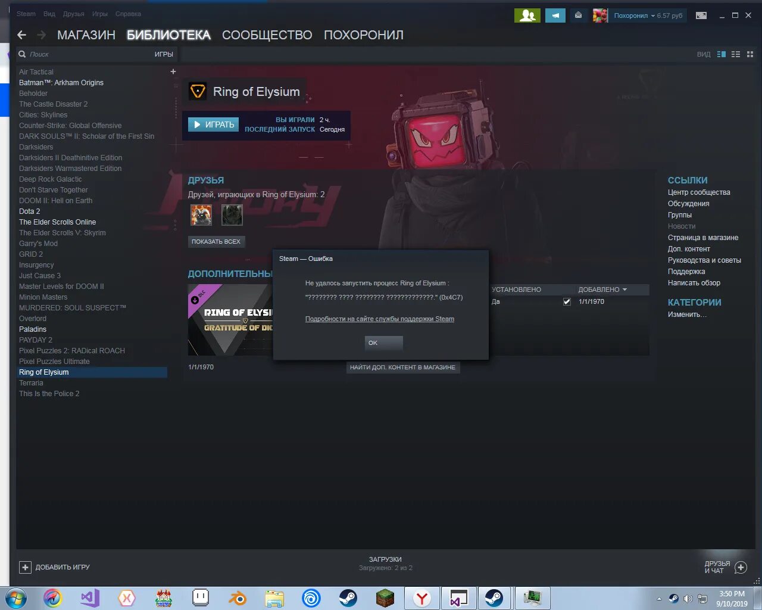Open the inbox envelope icon

click(578, 15)
